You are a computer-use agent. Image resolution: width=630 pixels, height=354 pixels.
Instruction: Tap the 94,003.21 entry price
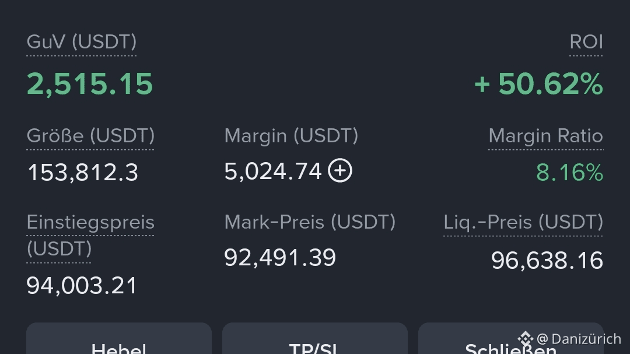click(82, 286)
